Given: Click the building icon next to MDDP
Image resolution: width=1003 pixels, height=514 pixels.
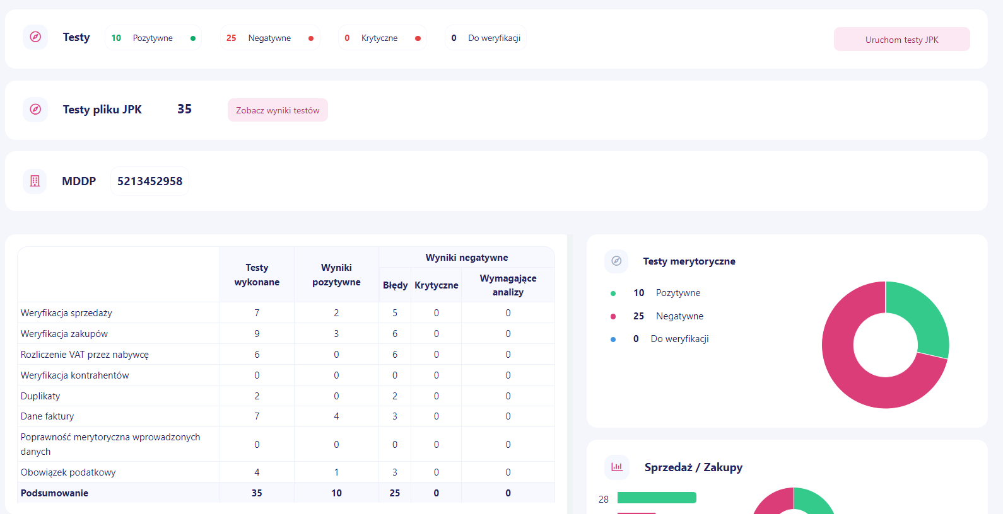Looking at the screenshot, I should (35, 181).
